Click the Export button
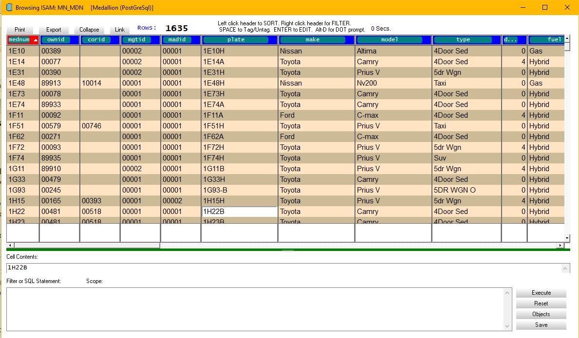Image resolution: width=579 pixels, height=338 pixels. pyautogui.click(x=54, y=30)
